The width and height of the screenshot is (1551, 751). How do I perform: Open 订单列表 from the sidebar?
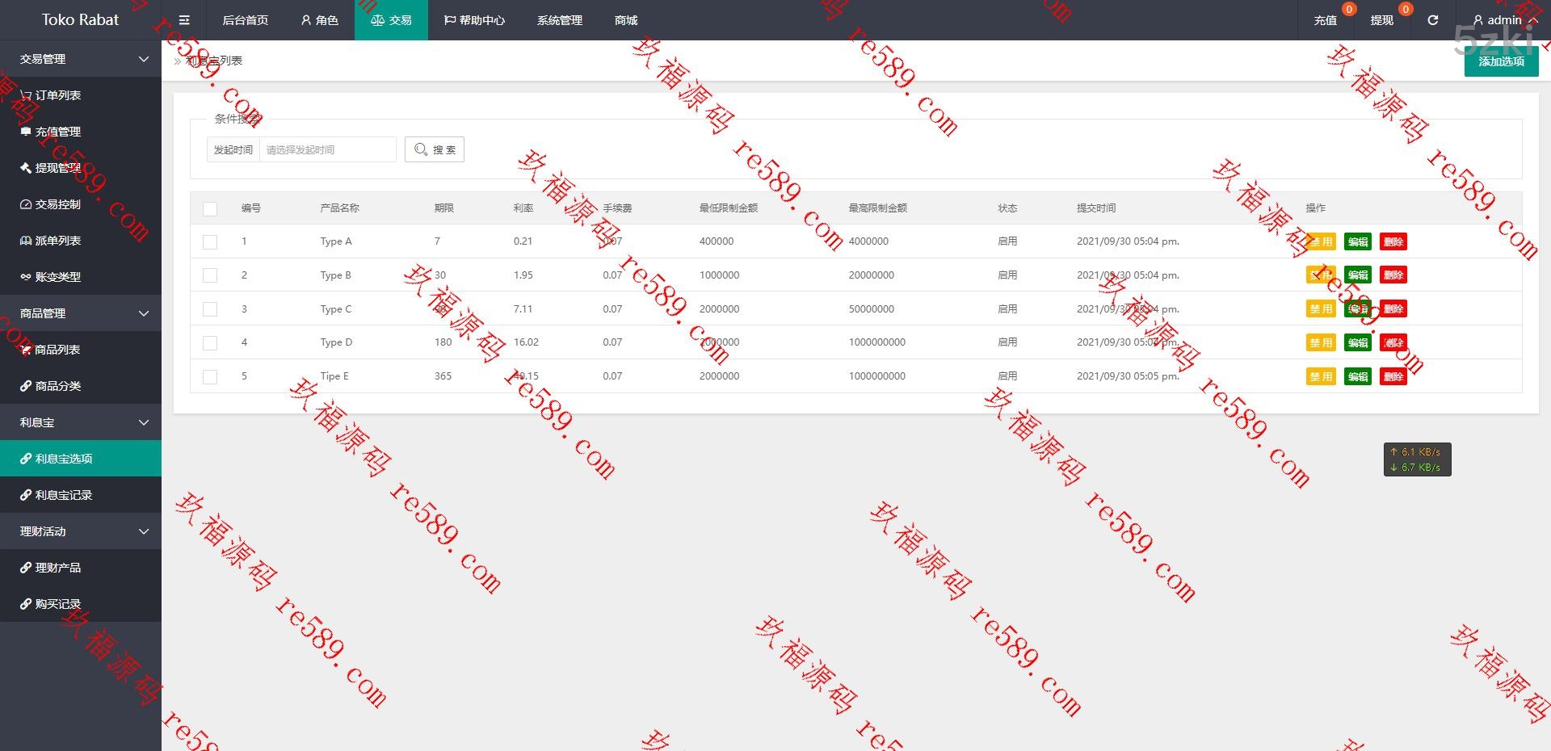click(x=57, y=95)
